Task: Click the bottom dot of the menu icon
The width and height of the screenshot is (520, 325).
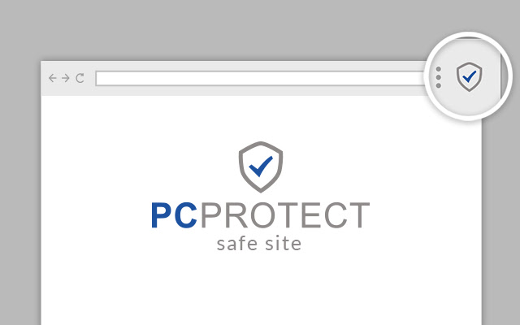Action: 439,85
